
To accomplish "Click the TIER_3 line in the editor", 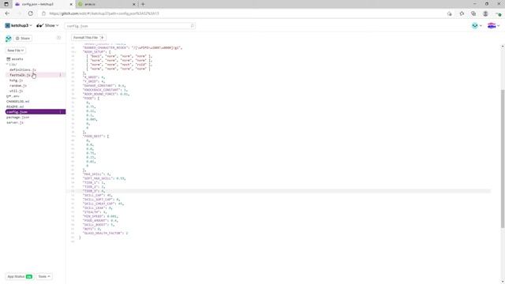I will 279,191.
